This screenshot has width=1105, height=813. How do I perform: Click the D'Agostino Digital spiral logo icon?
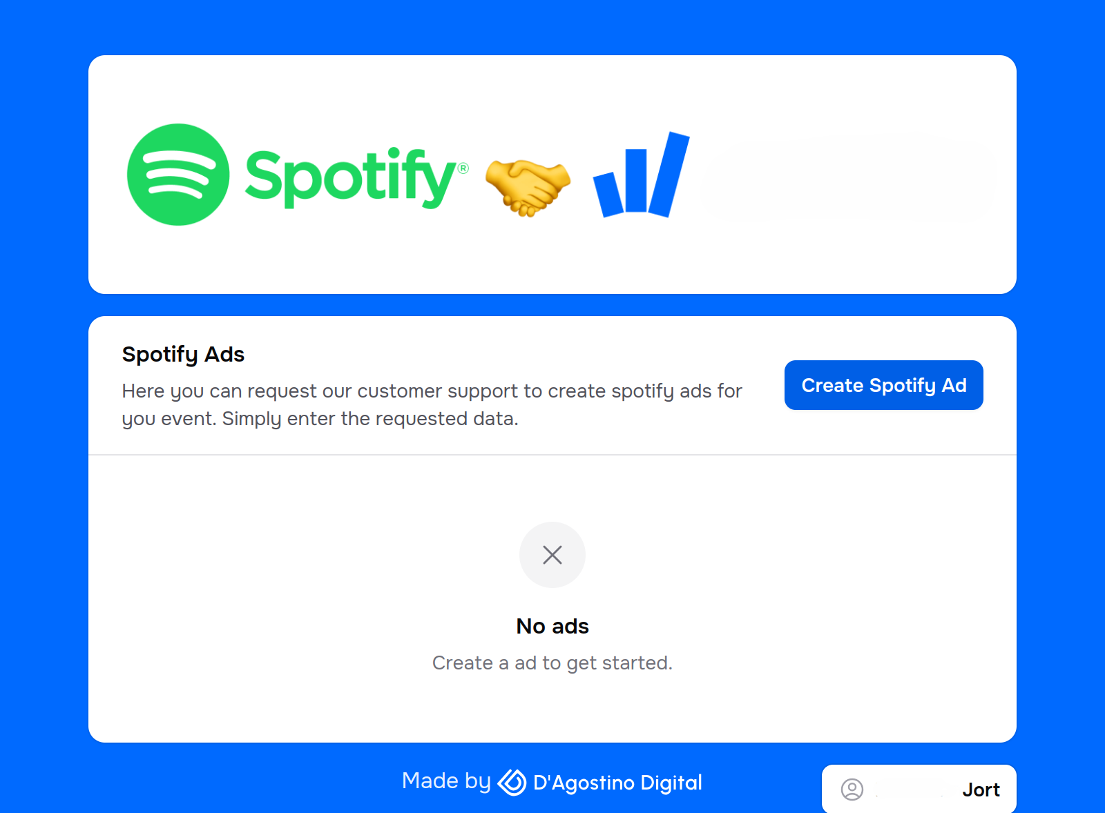[512, 782]
